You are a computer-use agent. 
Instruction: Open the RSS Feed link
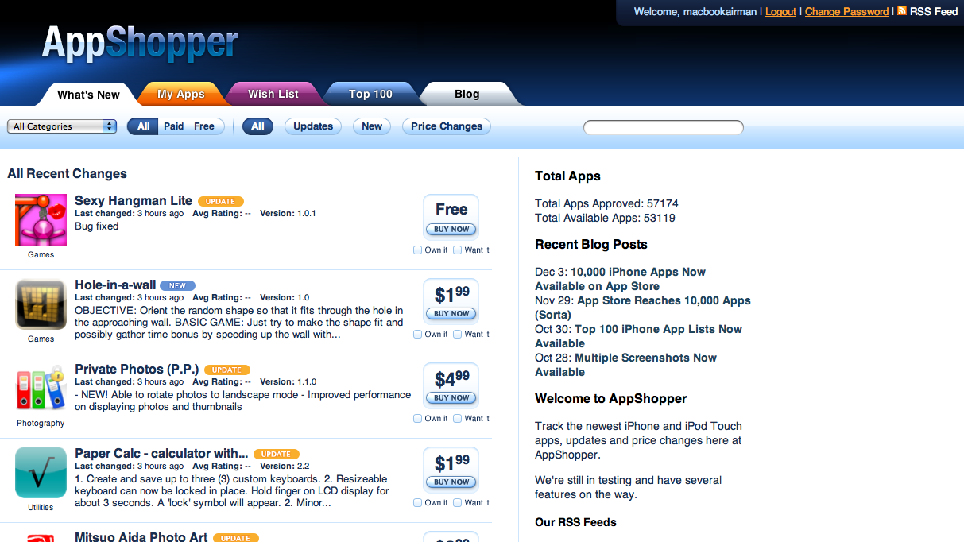(x=934, y=11)
